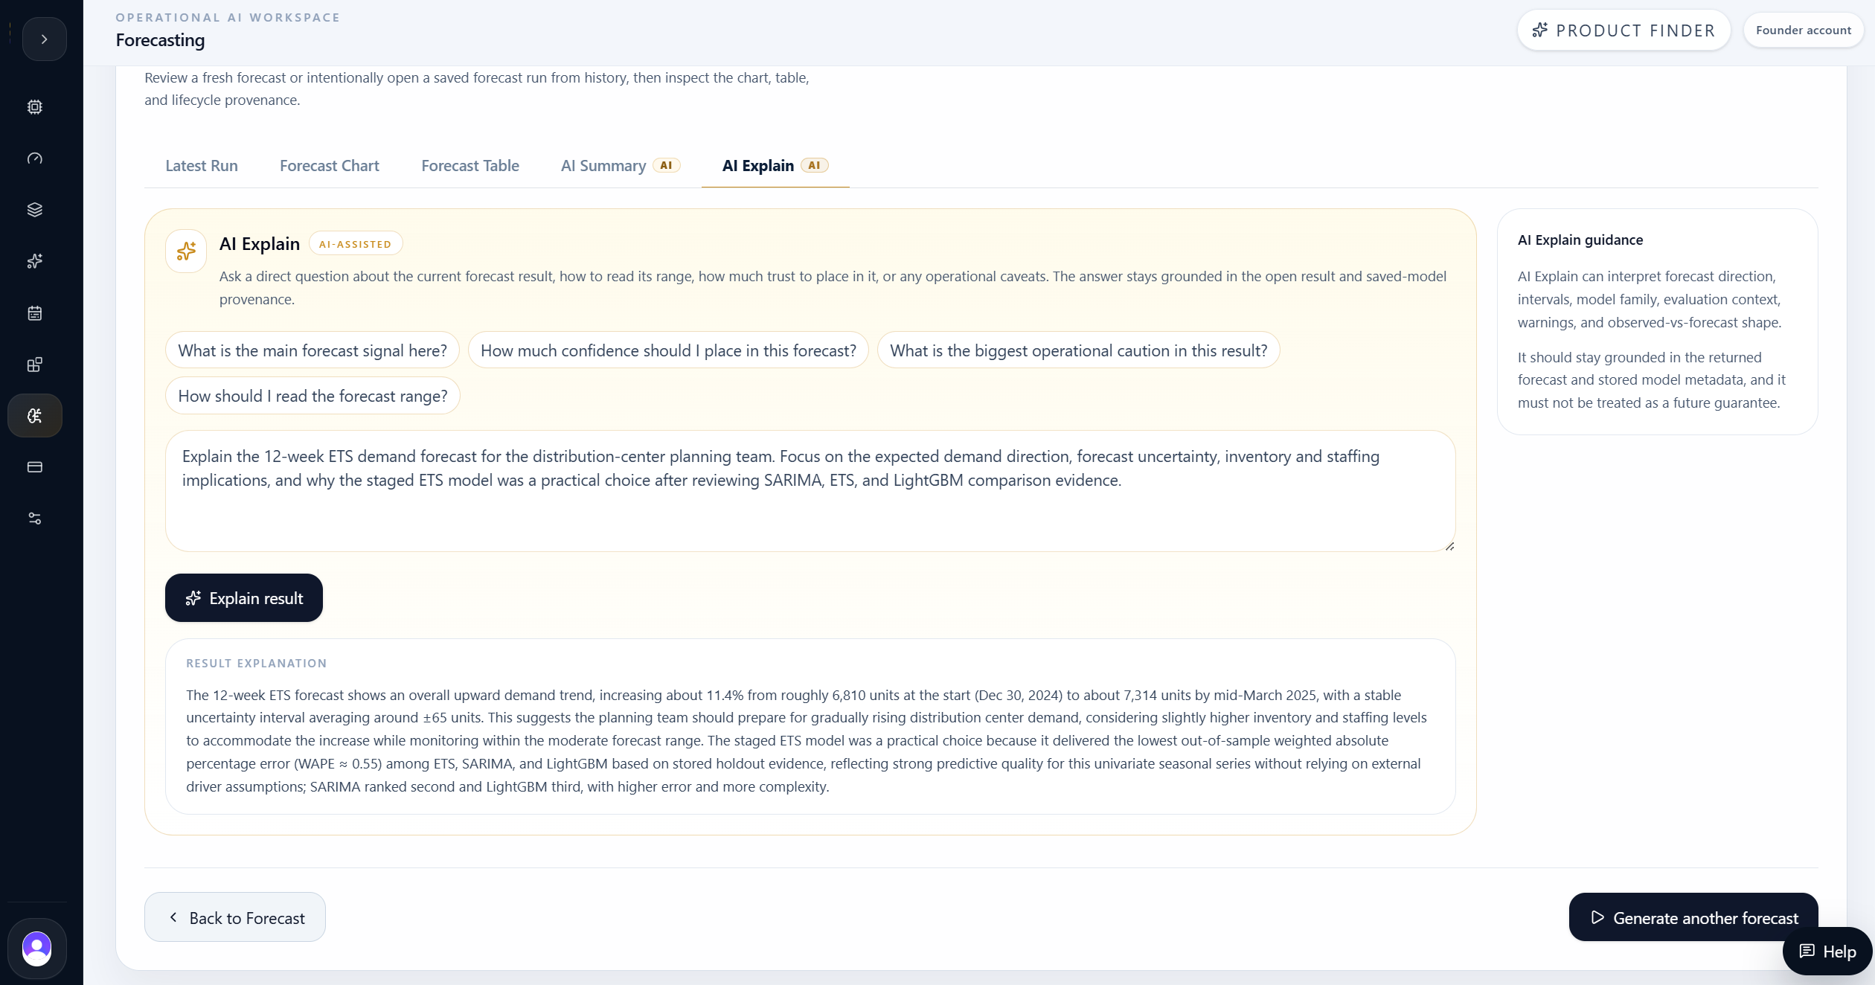This screenshot has height=985, width=1875.
Task: Open the gauge dashboard sidebar icon
Action: (35, 158)
